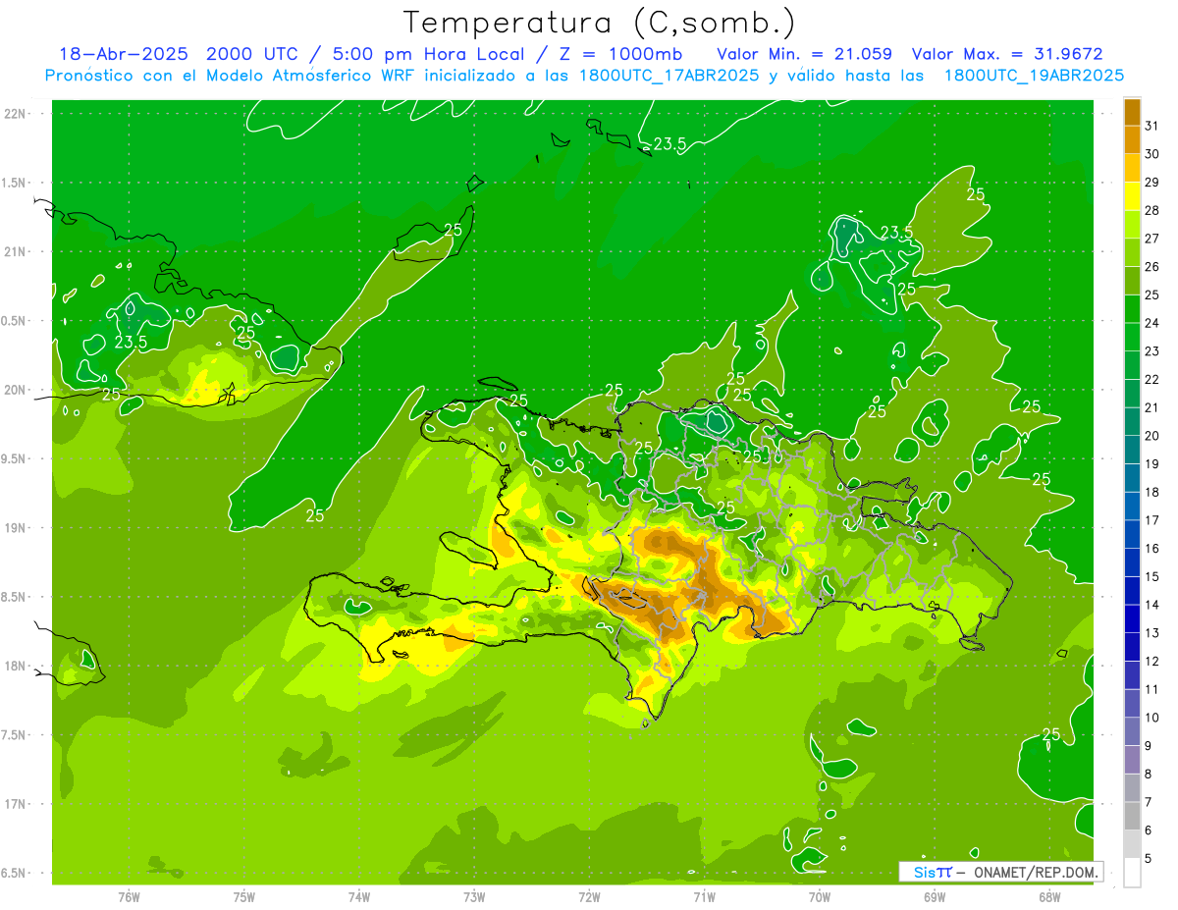The height and width of the screenshot is (910, 1178).
Task: Click the color bar scale label "30"
Action: pyautogui.click(x=1151, y=154)
